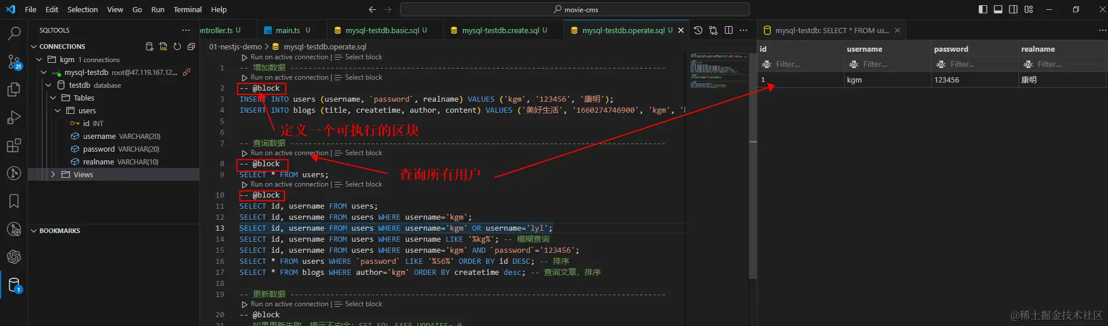The image size is (1108, 326).
Task: Close the SELECT * FROM results tab
Action: click(897, 30)
